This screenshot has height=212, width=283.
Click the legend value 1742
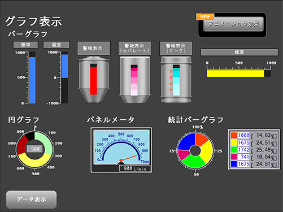pos(243,150)
